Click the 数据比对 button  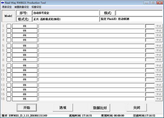pyautogui.click(x=100, y=108)
